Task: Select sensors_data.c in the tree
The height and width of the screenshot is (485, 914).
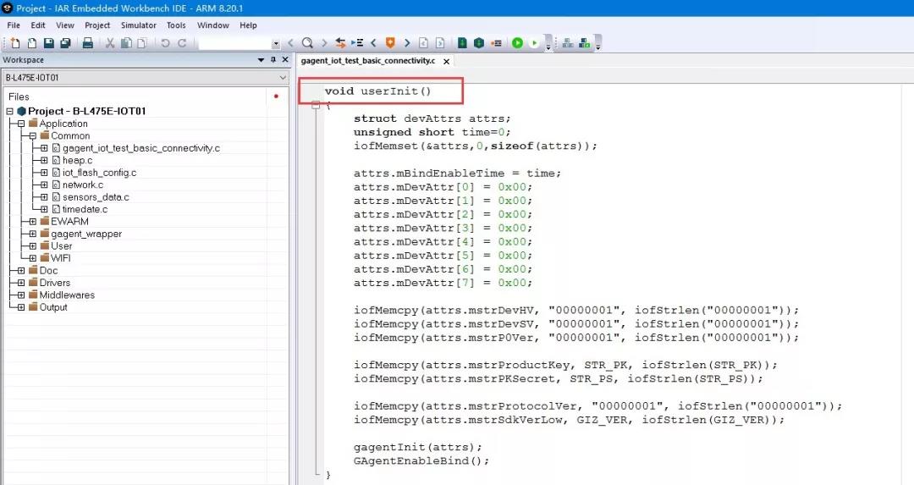Action: pyautogui.click(x=96, y=197)
